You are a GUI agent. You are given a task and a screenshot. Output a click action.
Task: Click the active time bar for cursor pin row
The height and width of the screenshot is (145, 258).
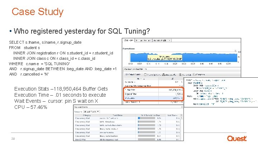[147, 118]
